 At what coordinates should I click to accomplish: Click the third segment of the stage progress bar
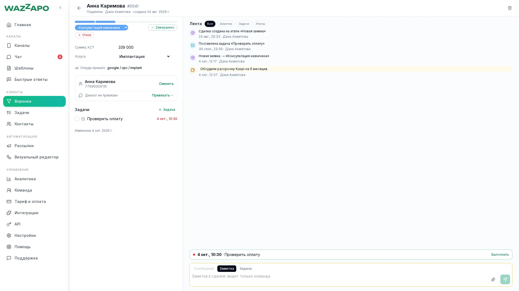point(126,22)
